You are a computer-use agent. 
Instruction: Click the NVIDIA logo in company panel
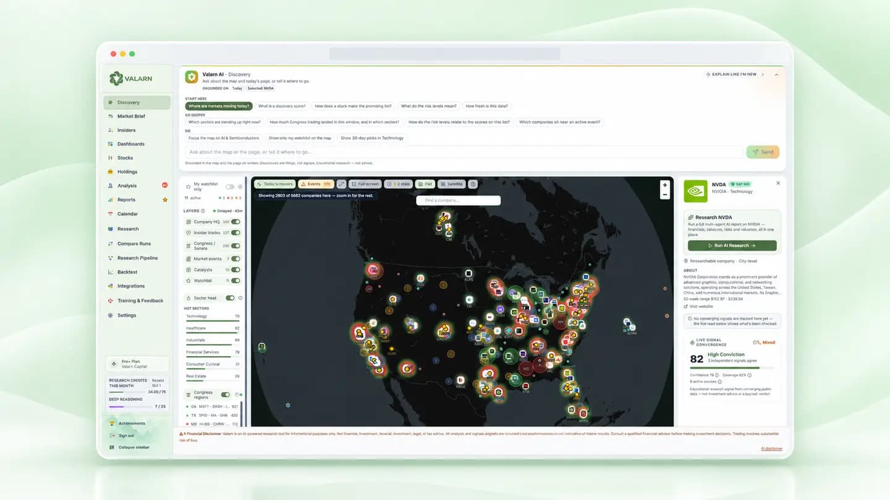click(x=695, y=191)
